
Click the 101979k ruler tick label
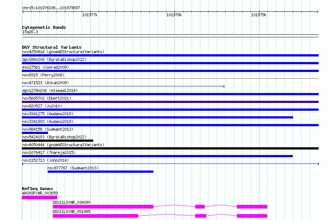point(259,15)
